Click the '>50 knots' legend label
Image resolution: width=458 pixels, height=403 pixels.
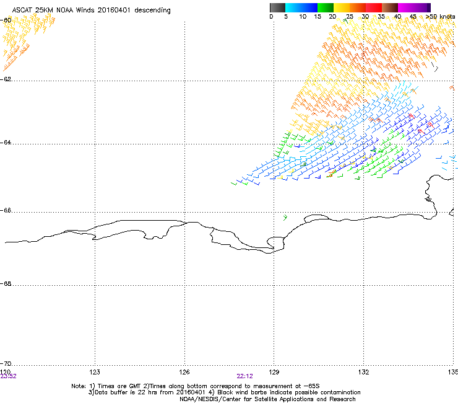[x=440, y=17]
